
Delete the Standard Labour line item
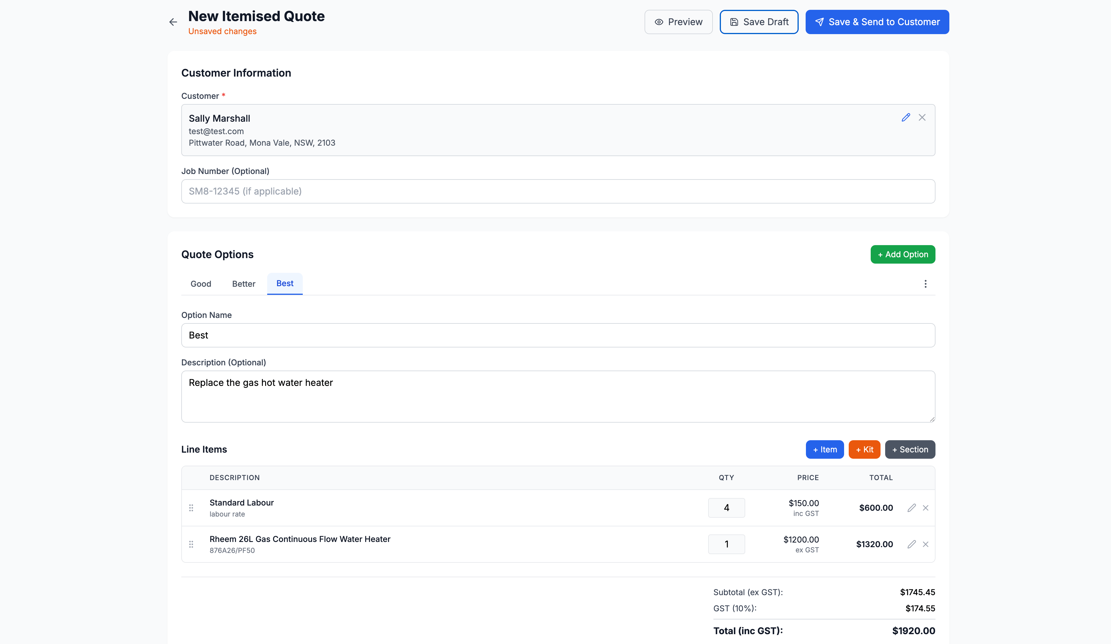(x=926, y=507)
